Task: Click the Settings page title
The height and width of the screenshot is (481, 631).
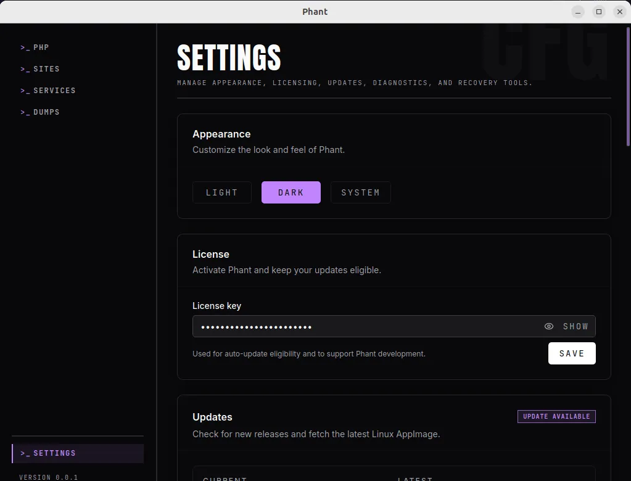Action: (229, 57)
